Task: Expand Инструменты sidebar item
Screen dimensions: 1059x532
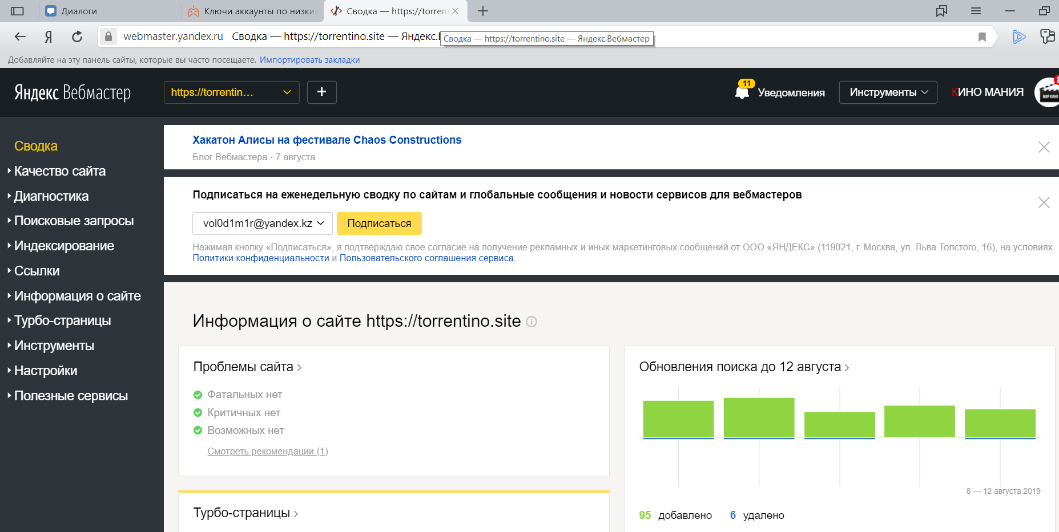Action: pyautogui.click(x=54, y=346)
